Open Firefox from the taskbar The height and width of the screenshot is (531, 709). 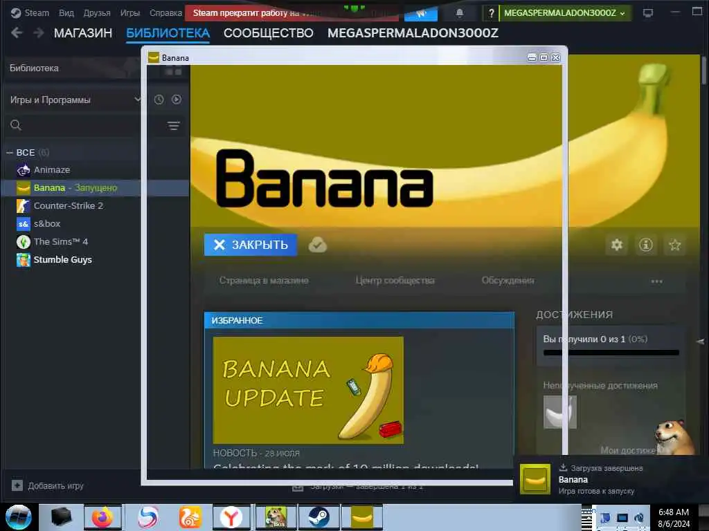102,517
